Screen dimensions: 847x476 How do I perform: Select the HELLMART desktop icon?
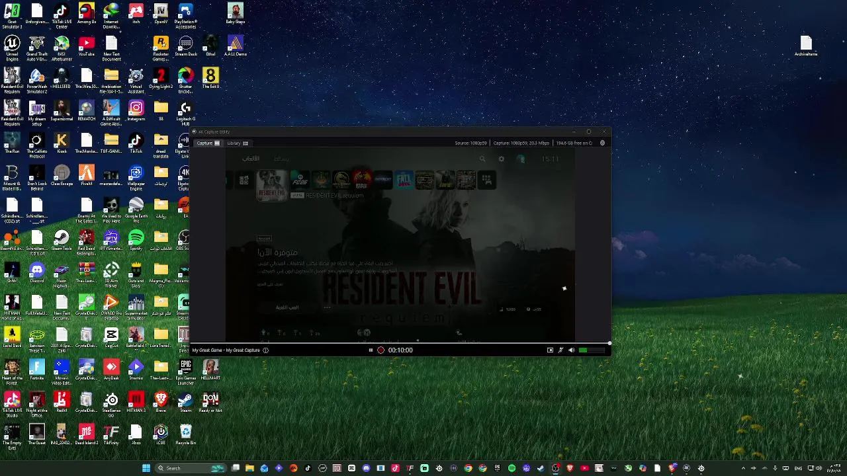point(210,371)
